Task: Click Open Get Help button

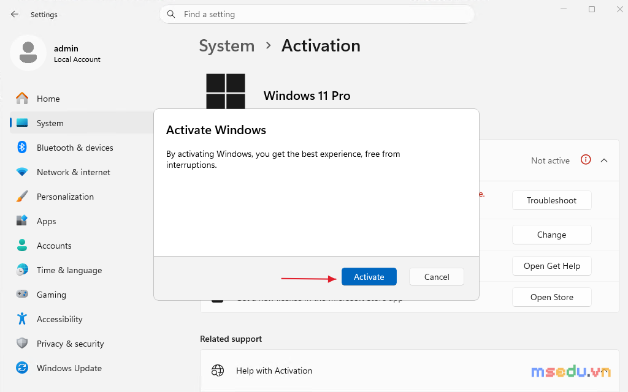Action: [551, 266]
